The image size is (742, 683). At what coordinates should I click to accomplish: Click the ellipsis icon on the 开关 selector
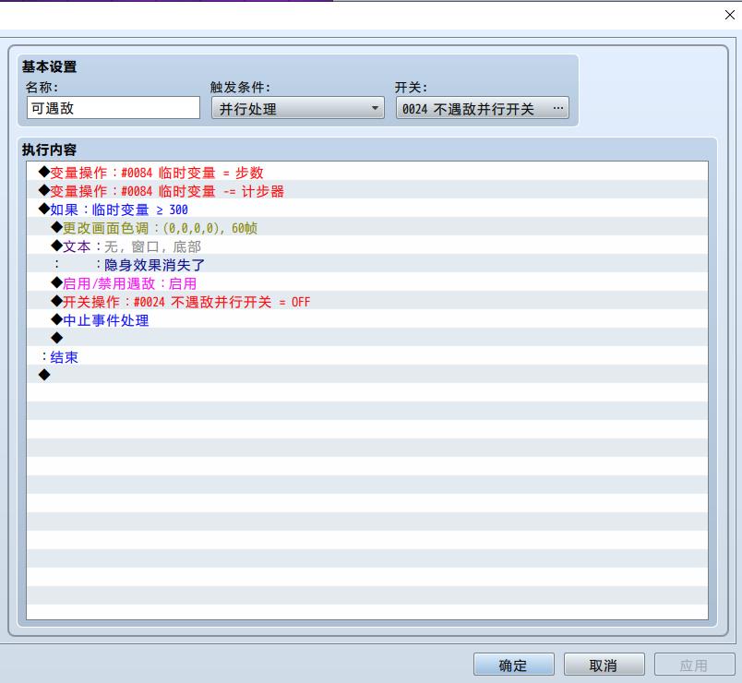point(558,108)
